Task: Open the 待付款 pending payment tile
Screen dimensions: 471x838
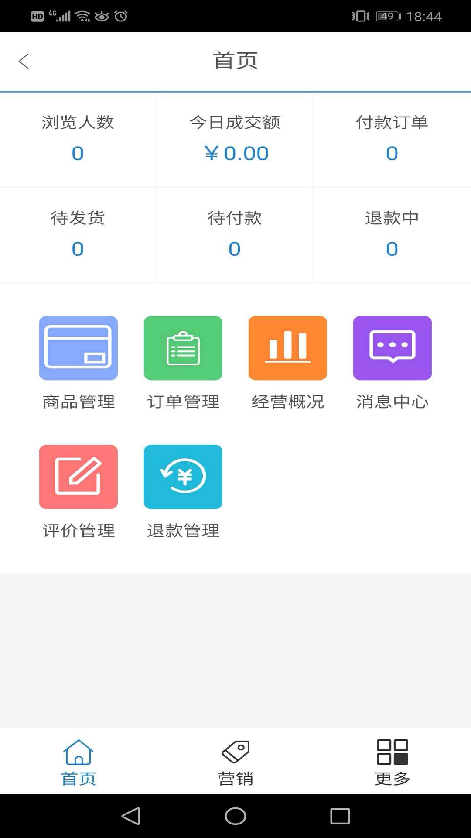Action: (235, 235)
